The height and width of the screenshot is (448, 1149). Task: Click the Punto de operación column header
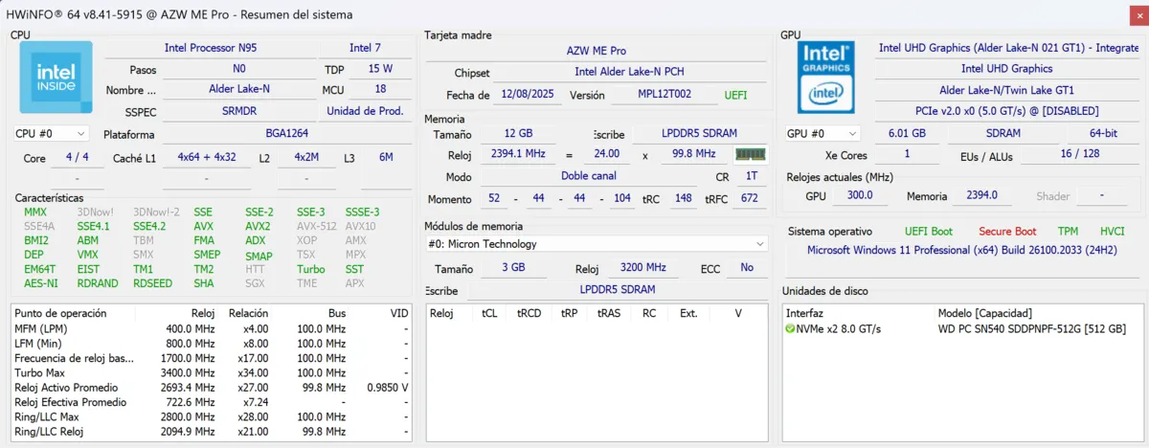[60, 313]
